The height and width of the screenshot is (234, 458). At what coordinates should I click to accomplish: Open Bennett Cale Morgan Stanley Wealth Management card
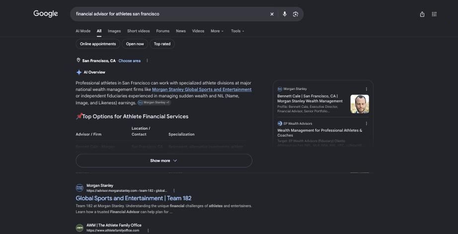pyautogui.click(x=310, y=98)
